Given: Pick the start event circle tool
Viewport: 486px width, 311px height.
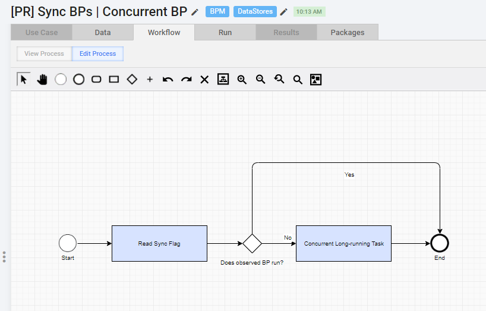Looking at the screenshot, I should (x=61, y=79).
